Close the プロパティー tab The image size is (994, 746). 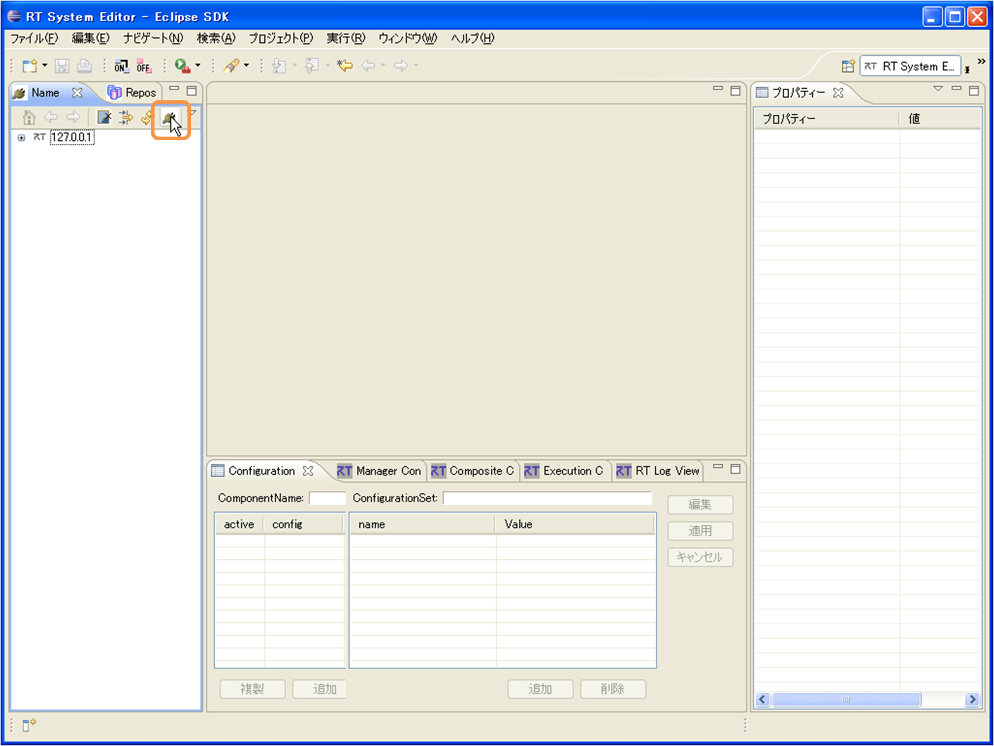[838, 92]
